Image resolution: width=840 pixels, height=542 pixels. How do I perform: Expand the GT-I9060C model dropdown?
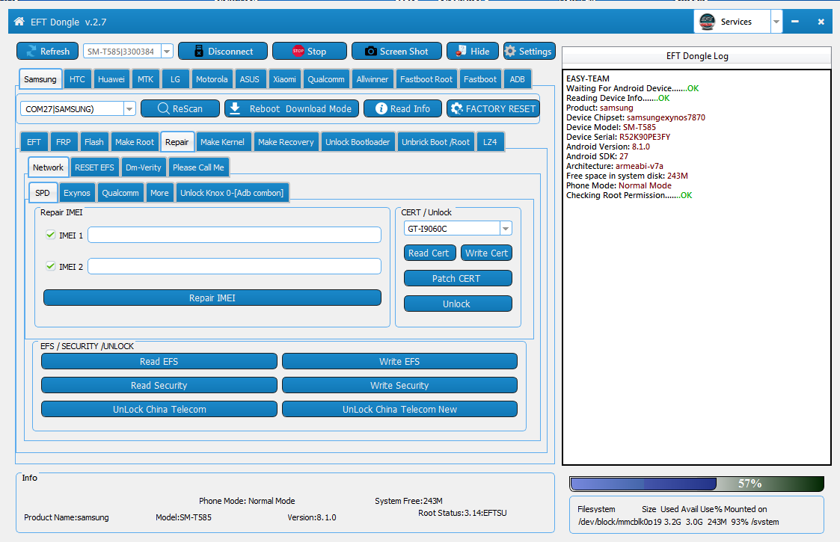[505, 229]
